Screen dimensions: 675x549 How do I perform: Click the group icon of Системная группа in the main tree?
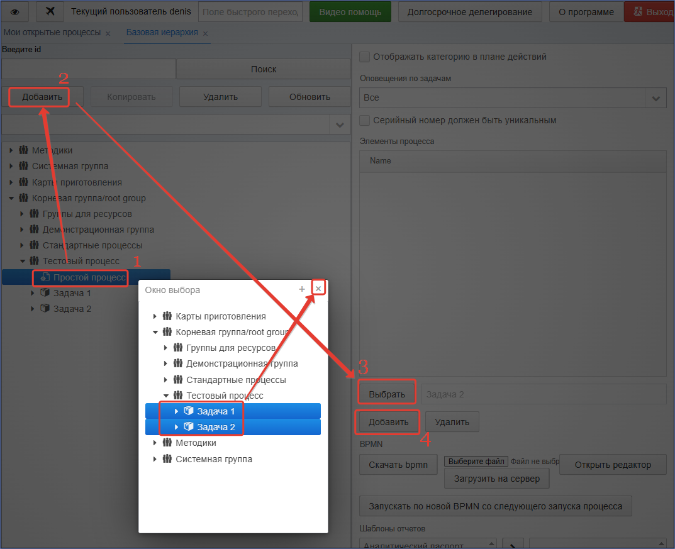(x=24, y=166)
